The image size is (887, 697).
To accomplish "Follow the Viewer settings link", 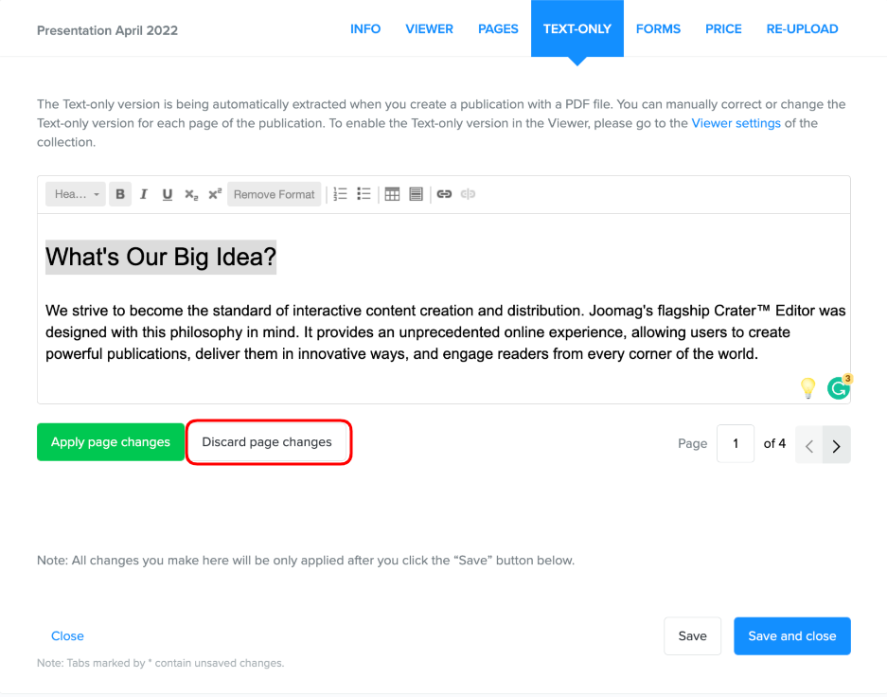I will [736, 123].
